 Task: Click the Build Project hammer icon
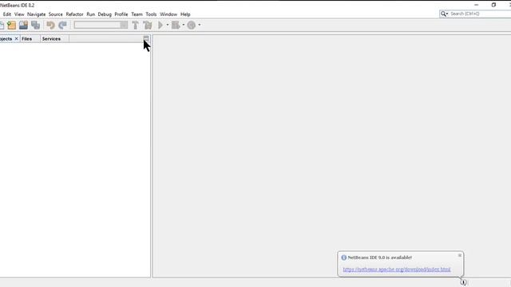135,25
